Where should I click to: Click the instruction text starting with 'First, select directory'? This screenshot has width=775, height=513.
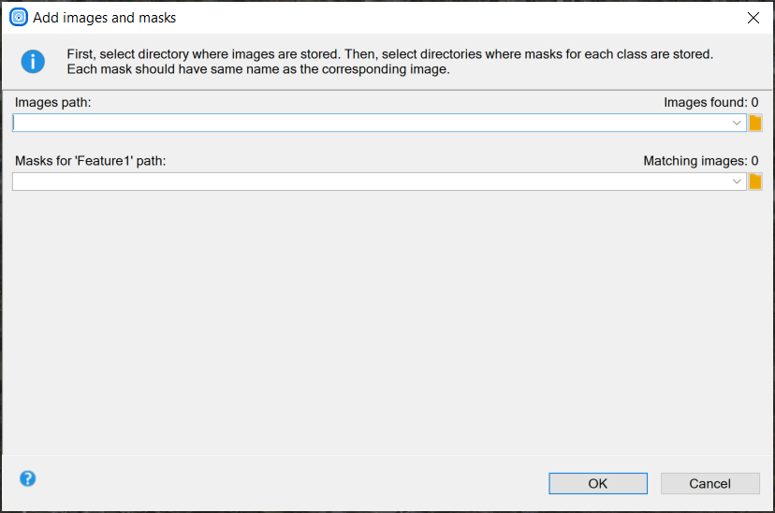389,54
